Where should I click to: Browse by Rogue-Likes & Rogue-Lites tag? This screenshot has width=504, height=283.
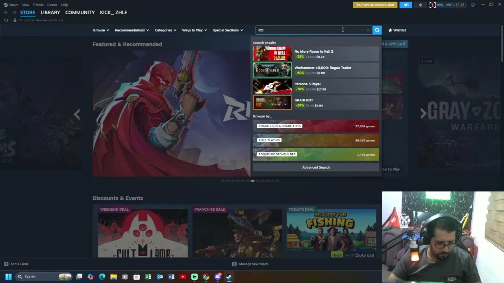tap(316, 126)
